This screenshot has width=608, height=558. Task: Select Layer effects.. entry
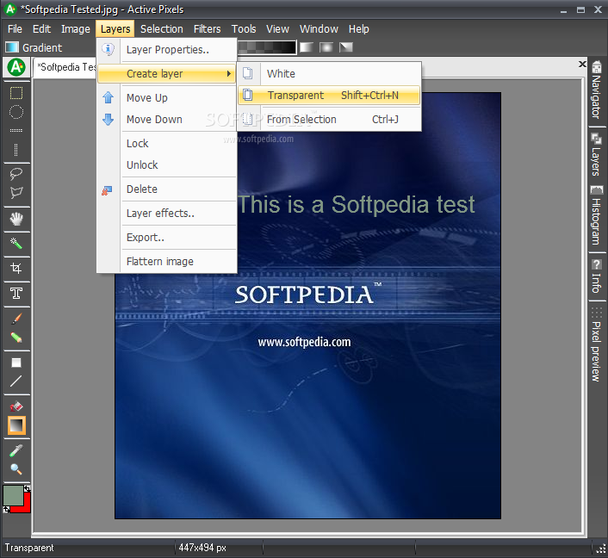click(167, 214)
